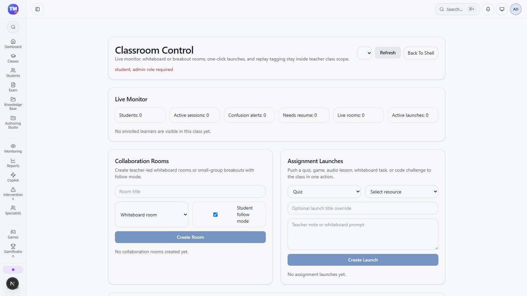
Task: Click the Live rooms: 0 stat
Action: click(358, 115)
